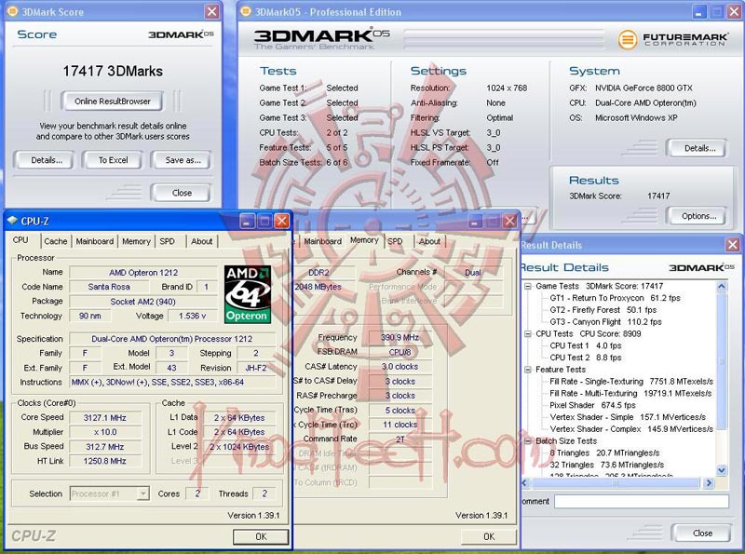This screenshot has width=745, height=554.
Task: Click the Futuremark Corporation logo
Action: pyautogui.click(x=672, y=39)
